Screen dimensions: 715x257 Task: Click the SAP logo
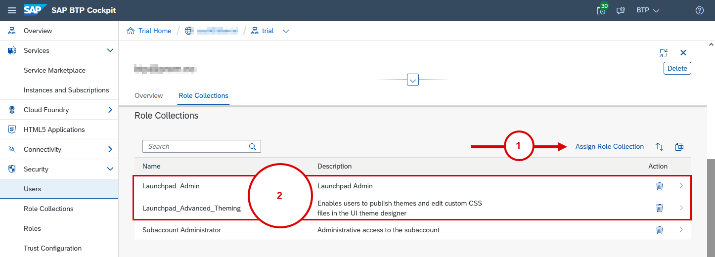point(35,10)
